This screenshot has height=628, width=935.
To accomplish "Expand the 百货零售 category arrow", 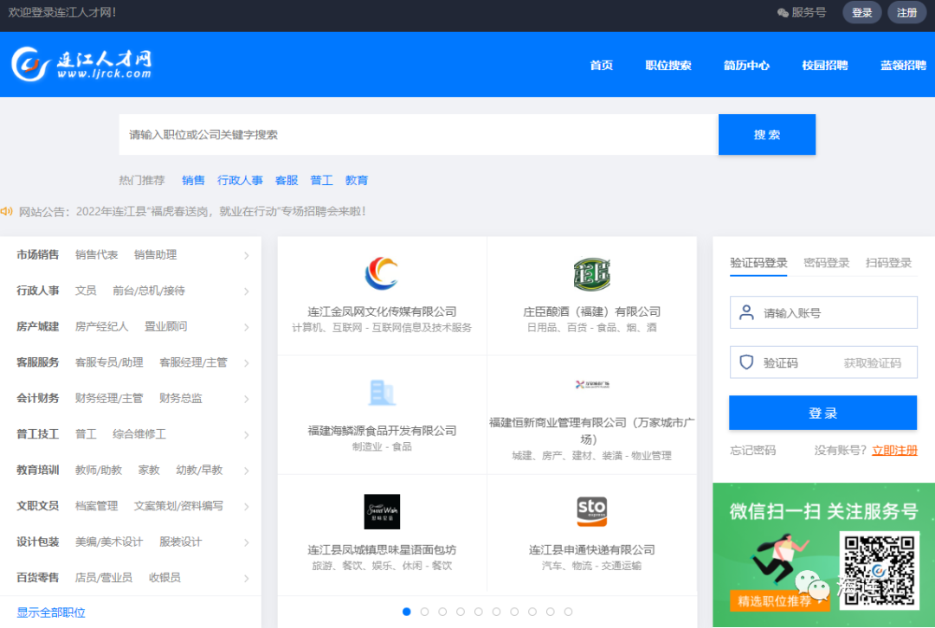I will click(x=246, y=578).
